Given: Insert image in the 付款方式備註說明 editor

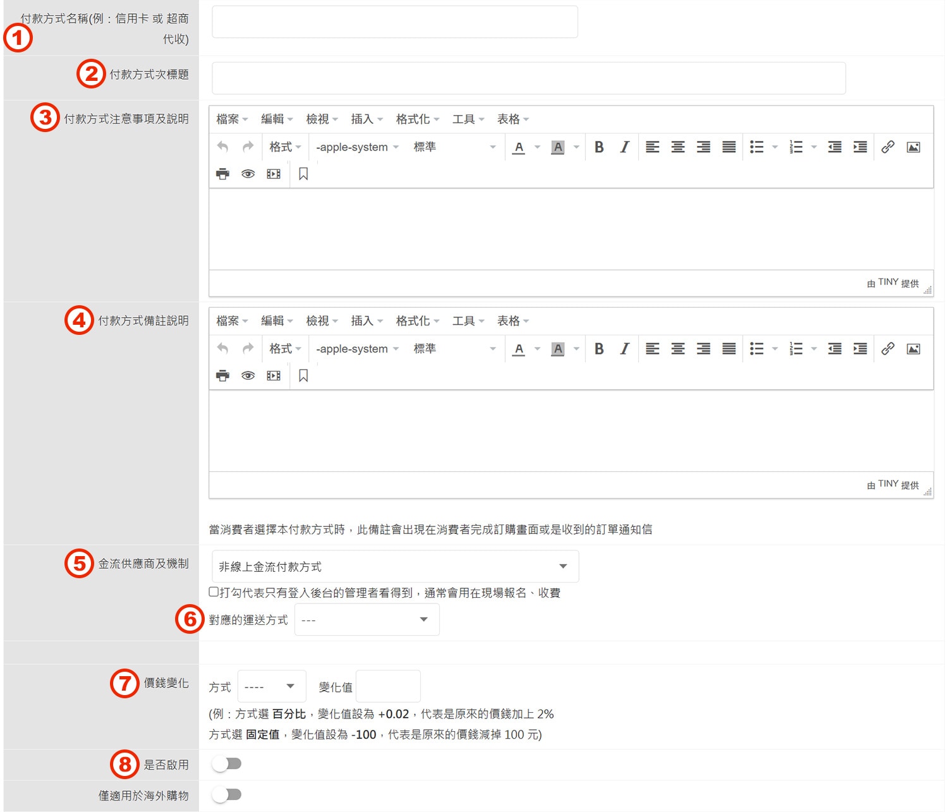Looking at the screenshot, I should coord(913,349).
